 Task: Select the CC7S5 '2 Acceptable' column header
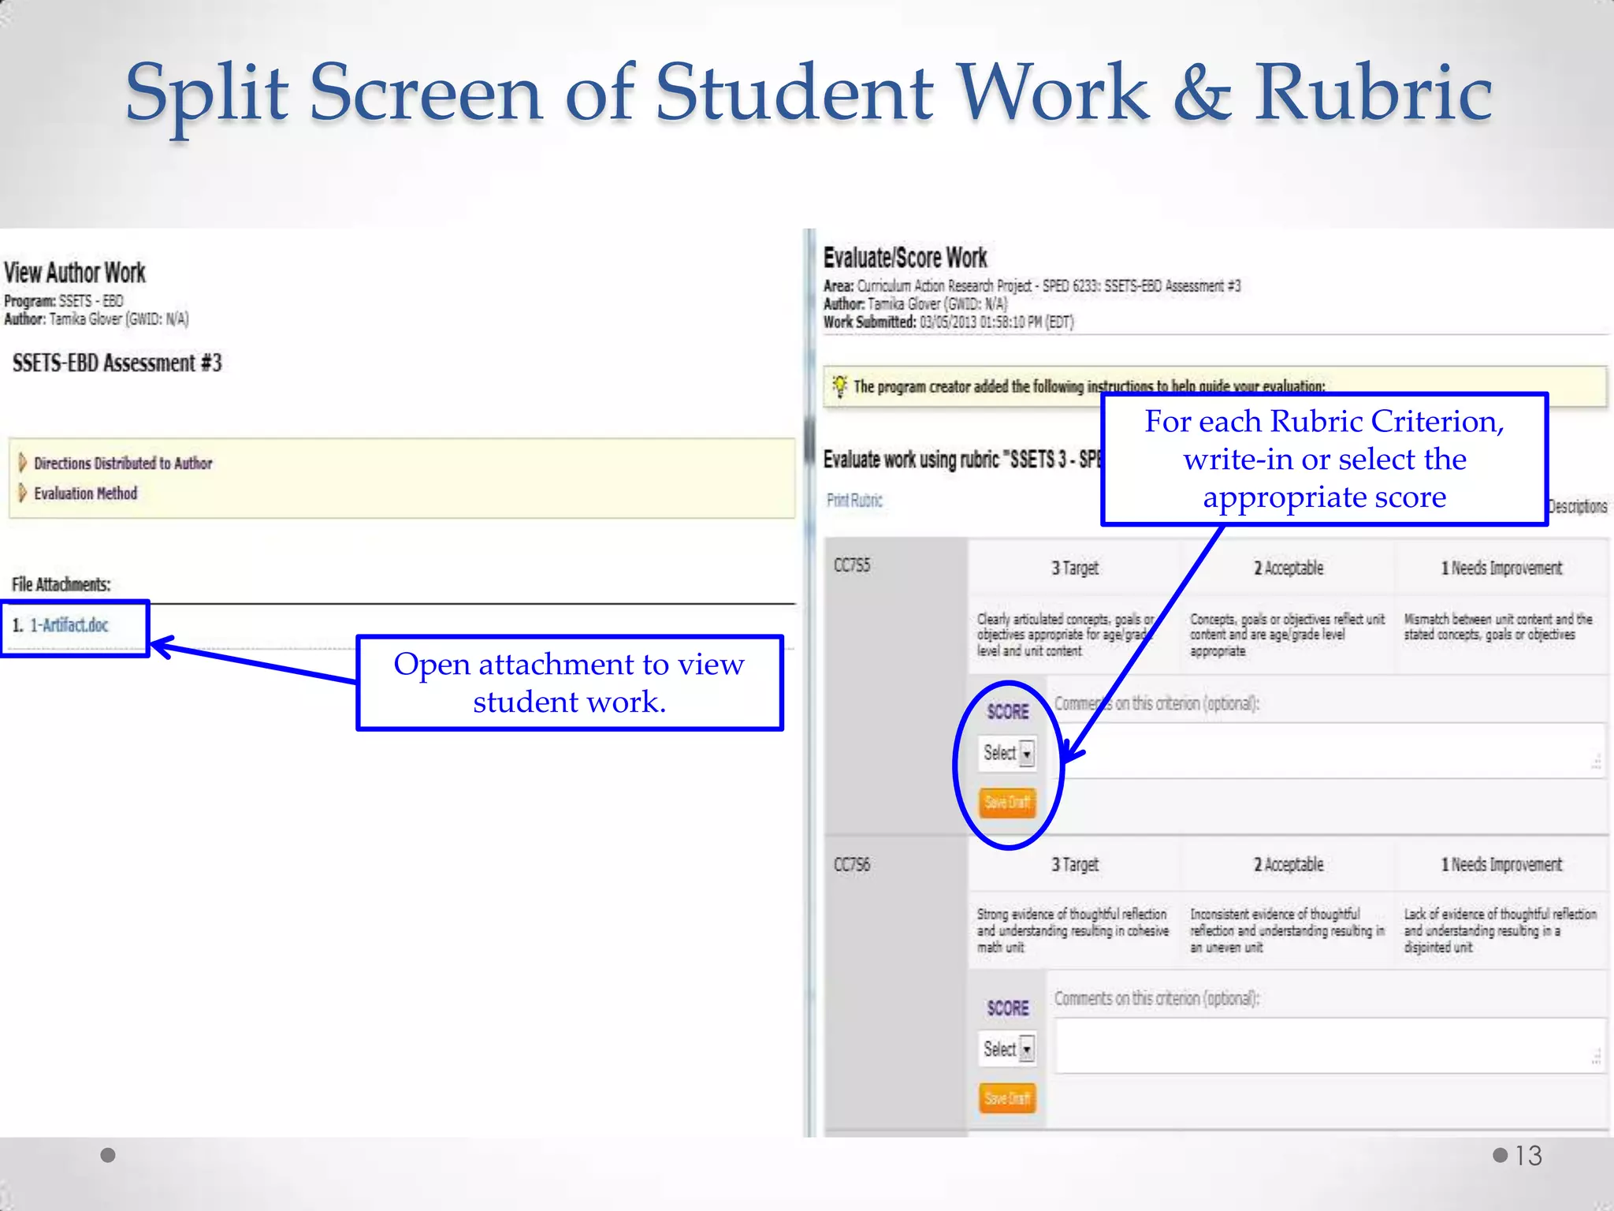(x=1288, y=568)
